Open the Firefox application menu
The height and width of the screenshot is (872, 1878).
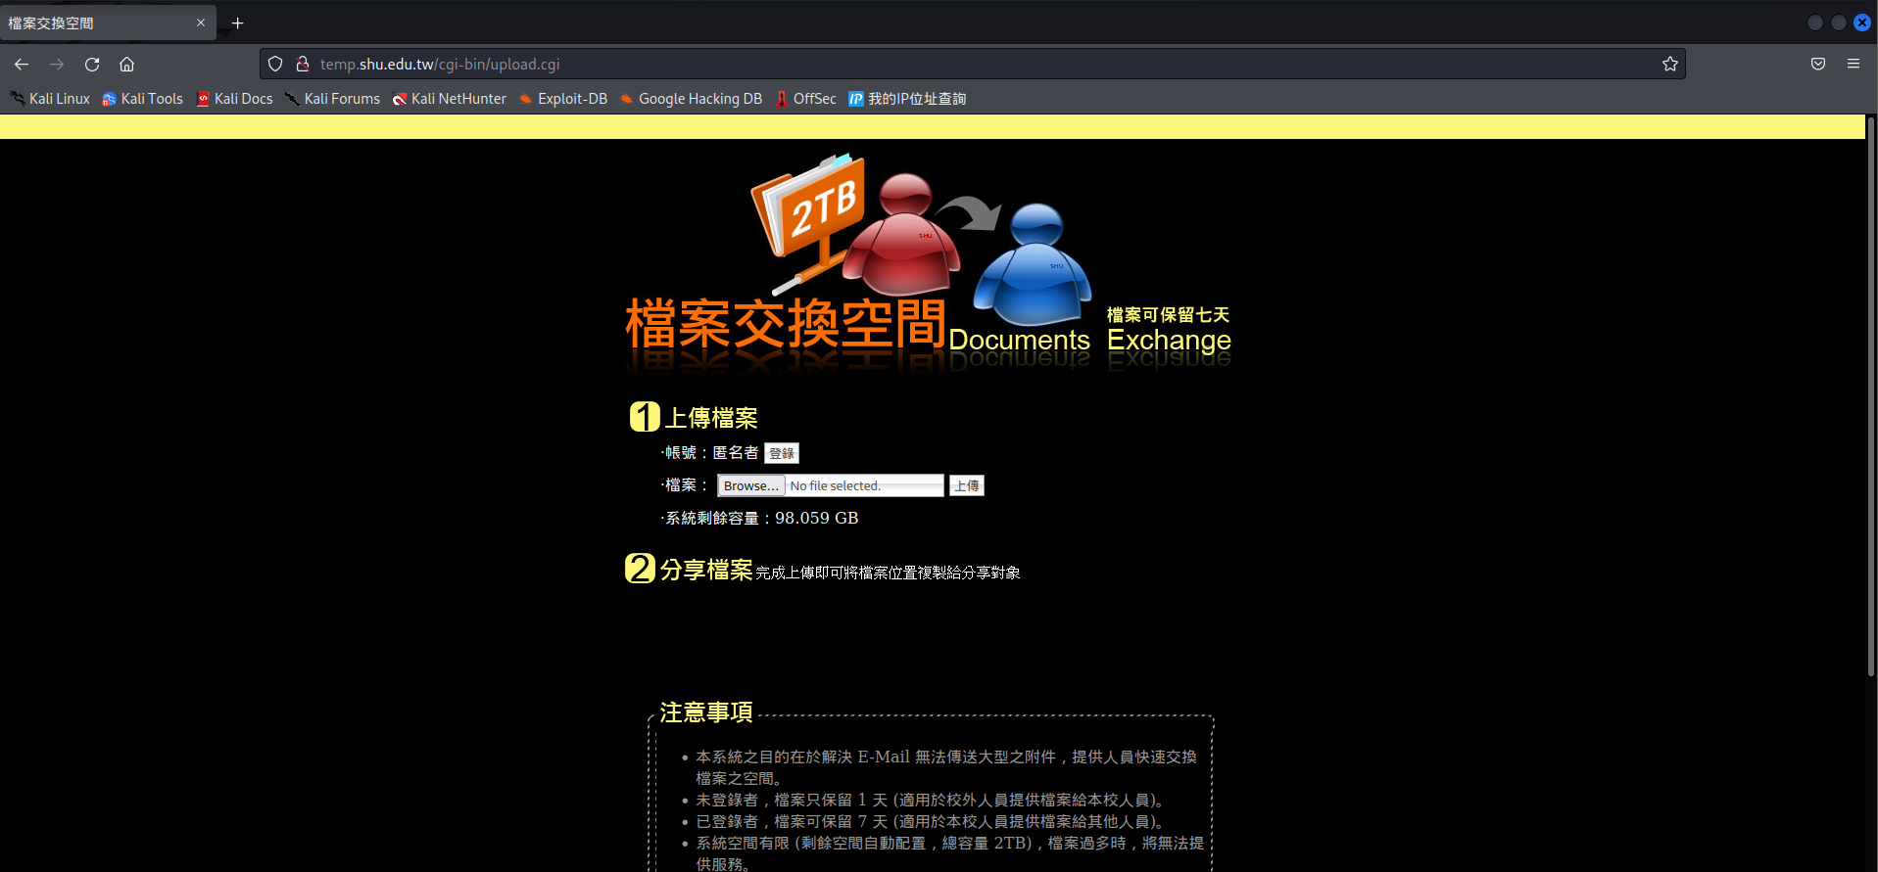click(1854, 65)
